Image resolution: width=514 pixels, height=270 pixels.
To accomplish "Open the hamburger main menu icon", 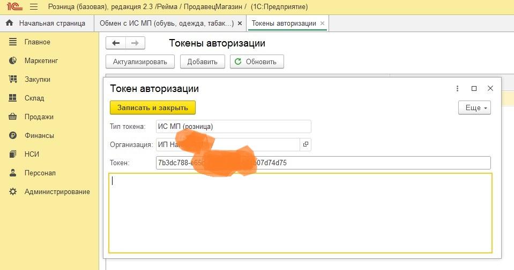I will (x=33, y=7).
